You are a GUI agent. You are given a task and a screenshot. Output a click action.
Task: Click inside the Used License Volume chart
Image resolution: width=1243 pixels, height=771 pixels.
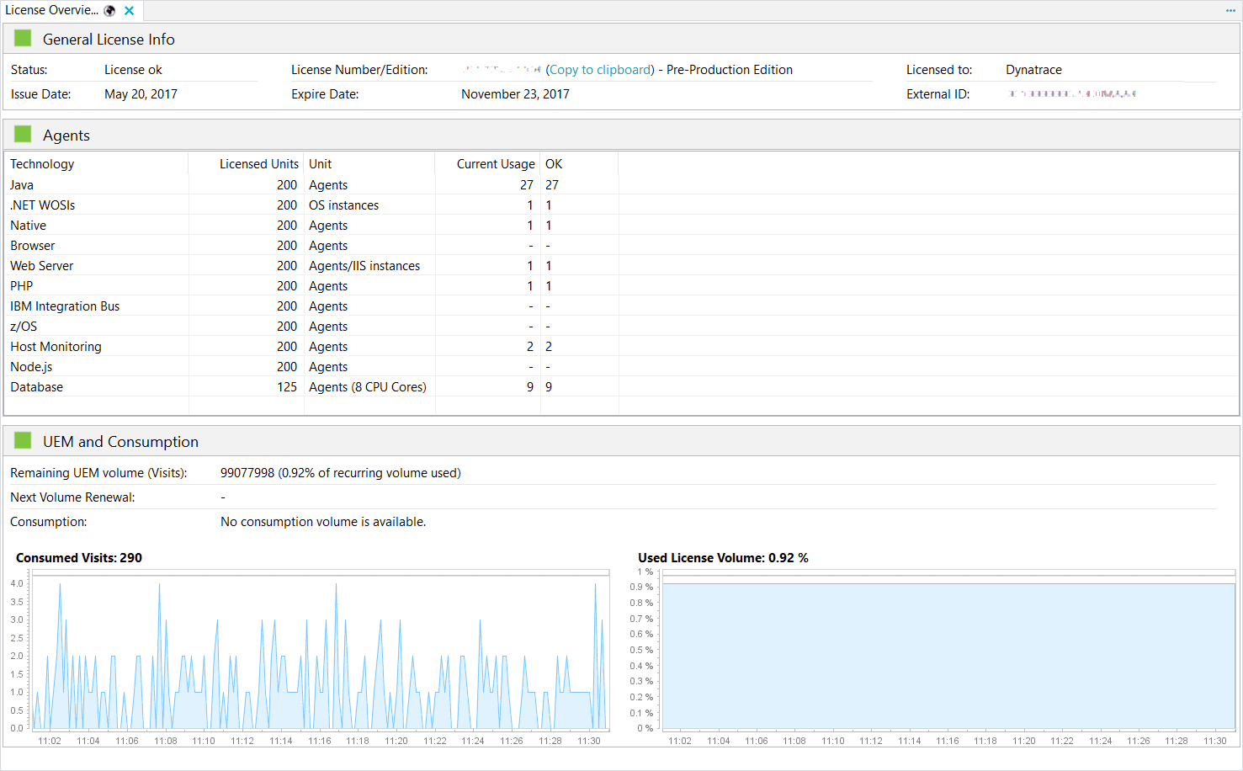click(x=948, y=650)
